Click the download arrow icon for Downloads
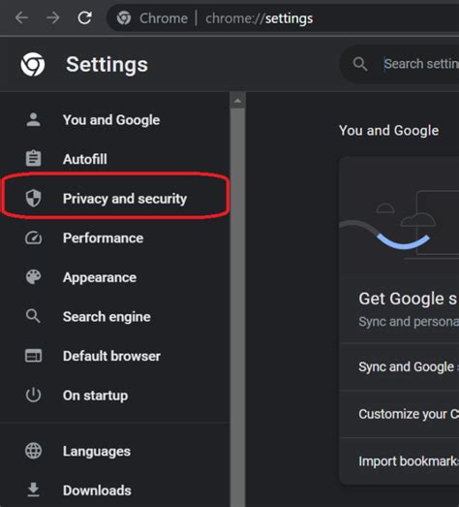459x507 pixels. click(33, 490)
